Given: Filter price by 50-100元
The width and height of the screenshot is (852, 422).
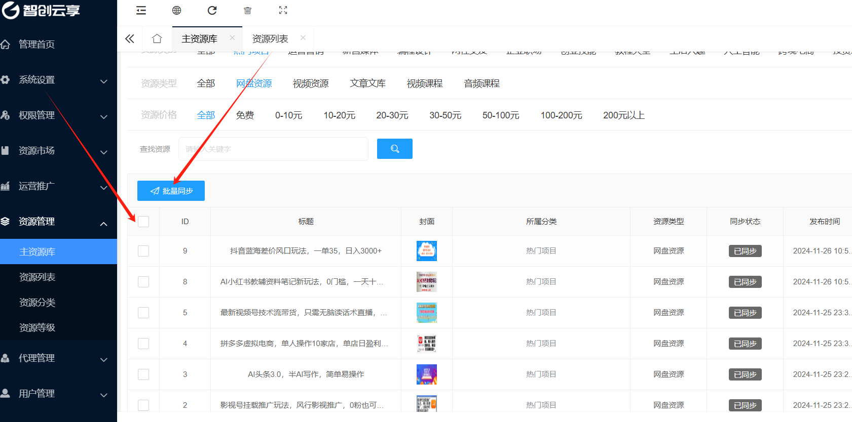Looking at the screenshot, I should pos(501,115).
